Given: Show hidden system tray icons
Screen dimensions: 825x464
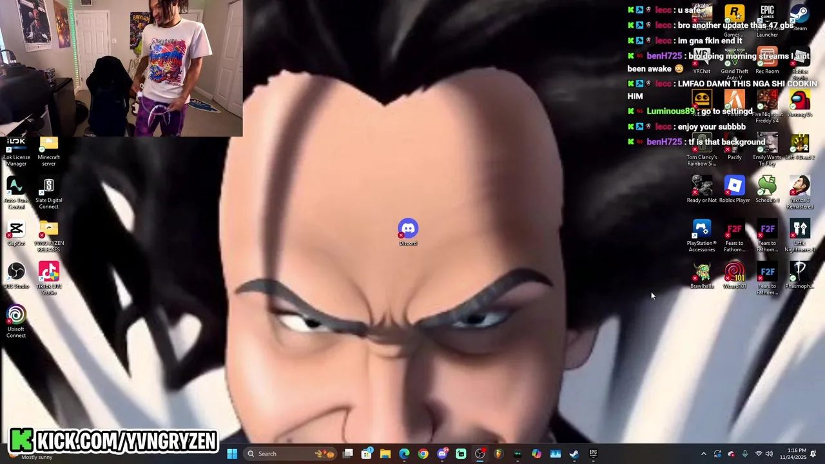Looking at the screenshot, I should (x=704, y=454).
